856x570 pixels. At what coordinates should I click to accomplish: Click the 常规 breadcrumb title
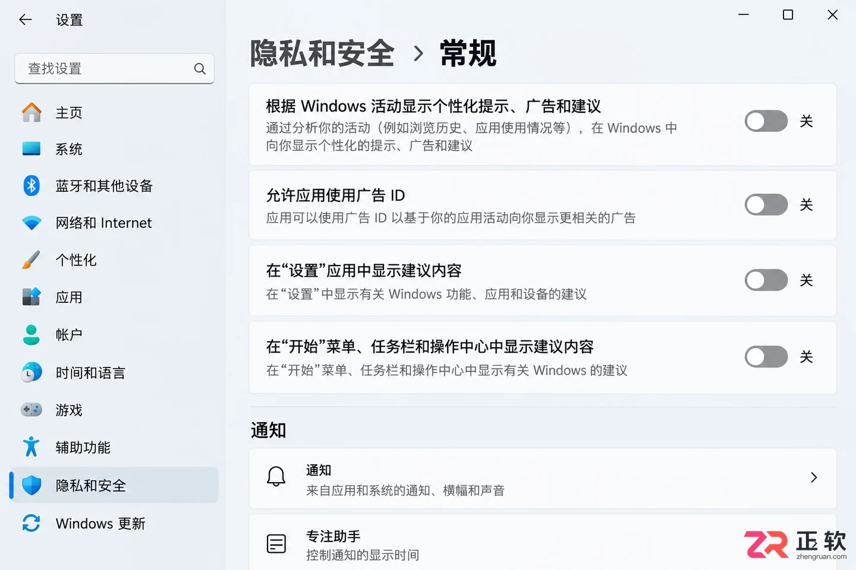[468, 53]
